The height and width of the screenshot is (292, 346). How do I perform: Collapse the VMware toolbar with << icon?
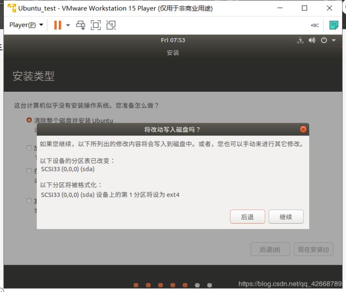[x=316, y=25]
